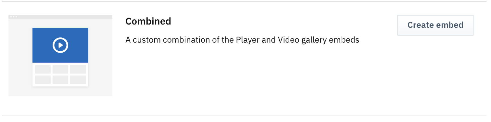Click the light gray background of the Combined thumbnail

click(x=20, y=58)
